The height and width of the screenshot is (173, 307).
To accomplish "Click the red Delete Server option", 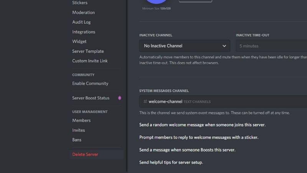I will tap(85, 155).
